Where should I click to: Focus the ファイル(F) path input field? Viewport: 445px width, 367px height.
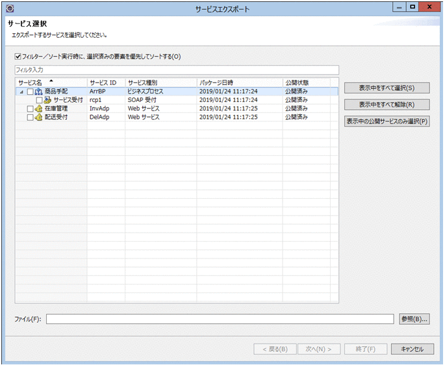click(220, 319)
